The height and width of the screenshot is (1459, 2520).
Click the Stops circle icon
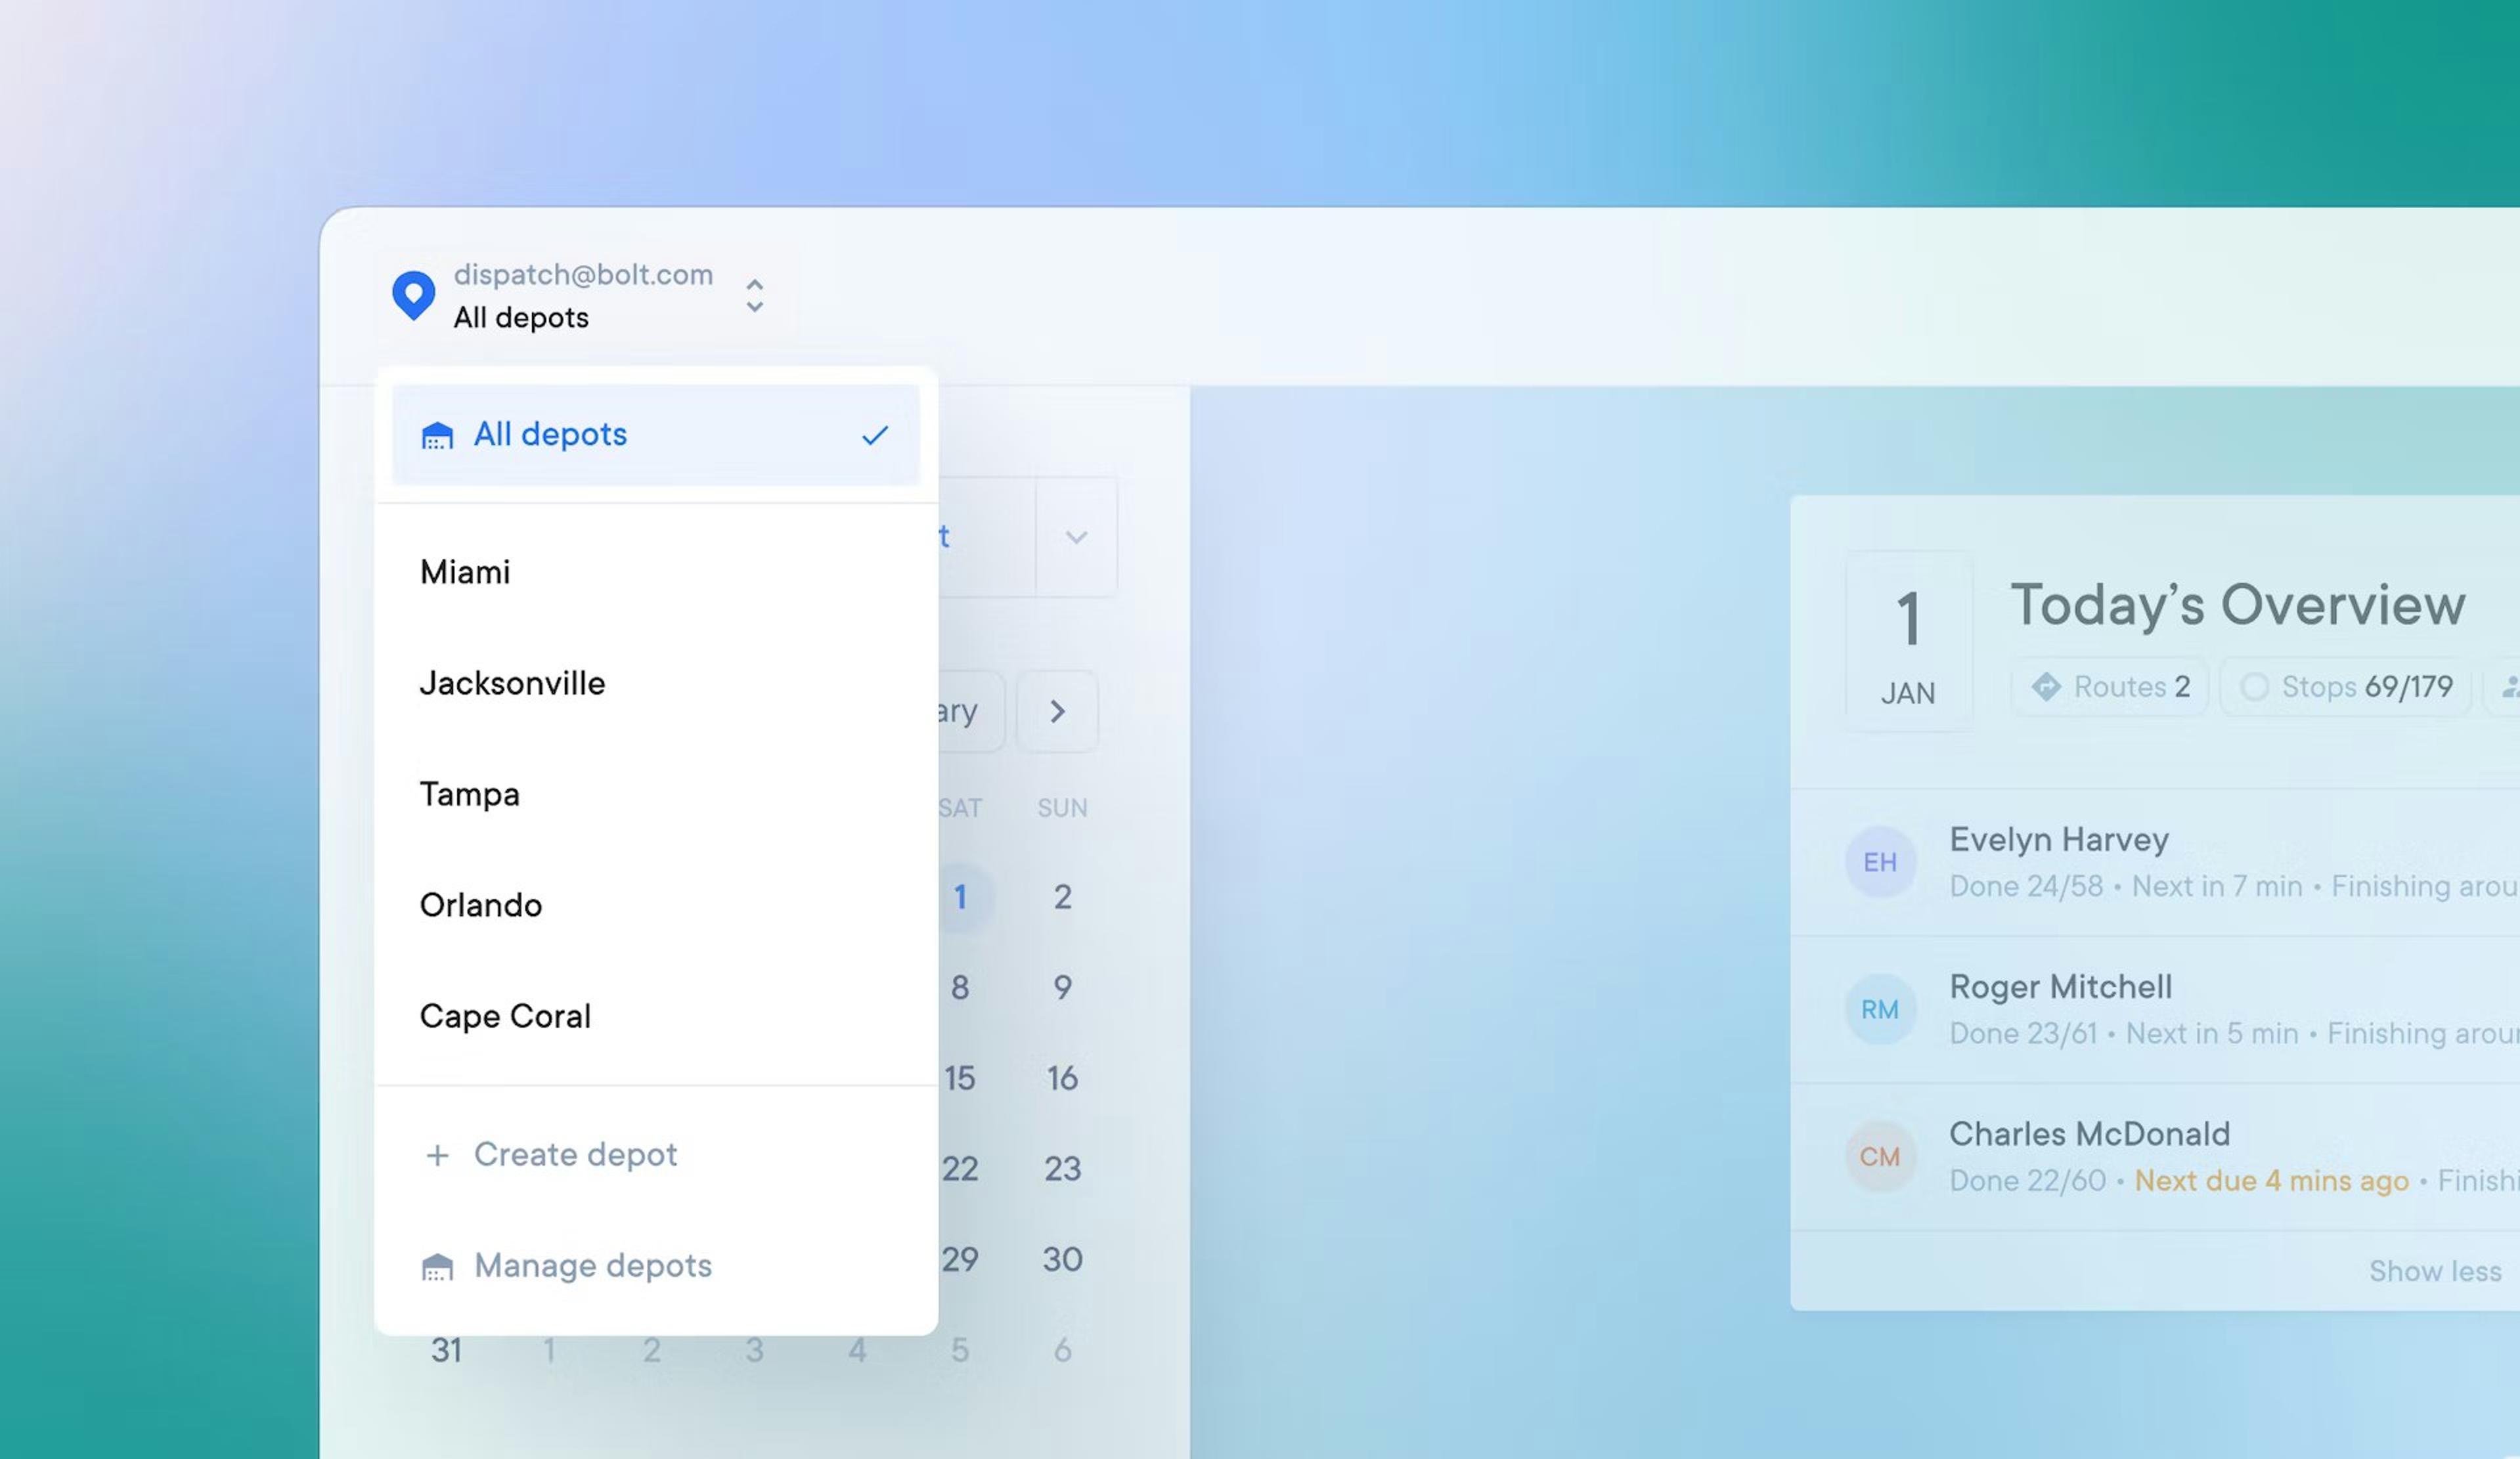tap(2254, 687)
